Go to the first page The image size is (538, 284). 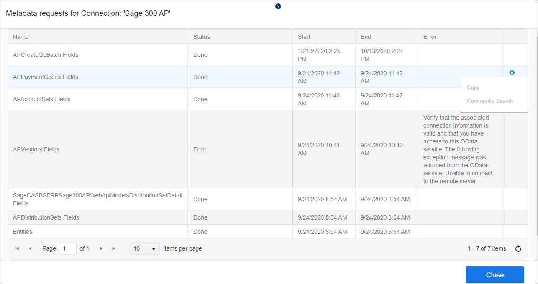click(x=18, y=248)
